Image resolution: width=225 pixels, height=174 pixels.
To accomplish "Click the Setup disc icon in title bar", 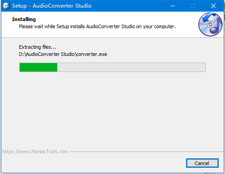I will pyautogui.click(x=6, y=6).
